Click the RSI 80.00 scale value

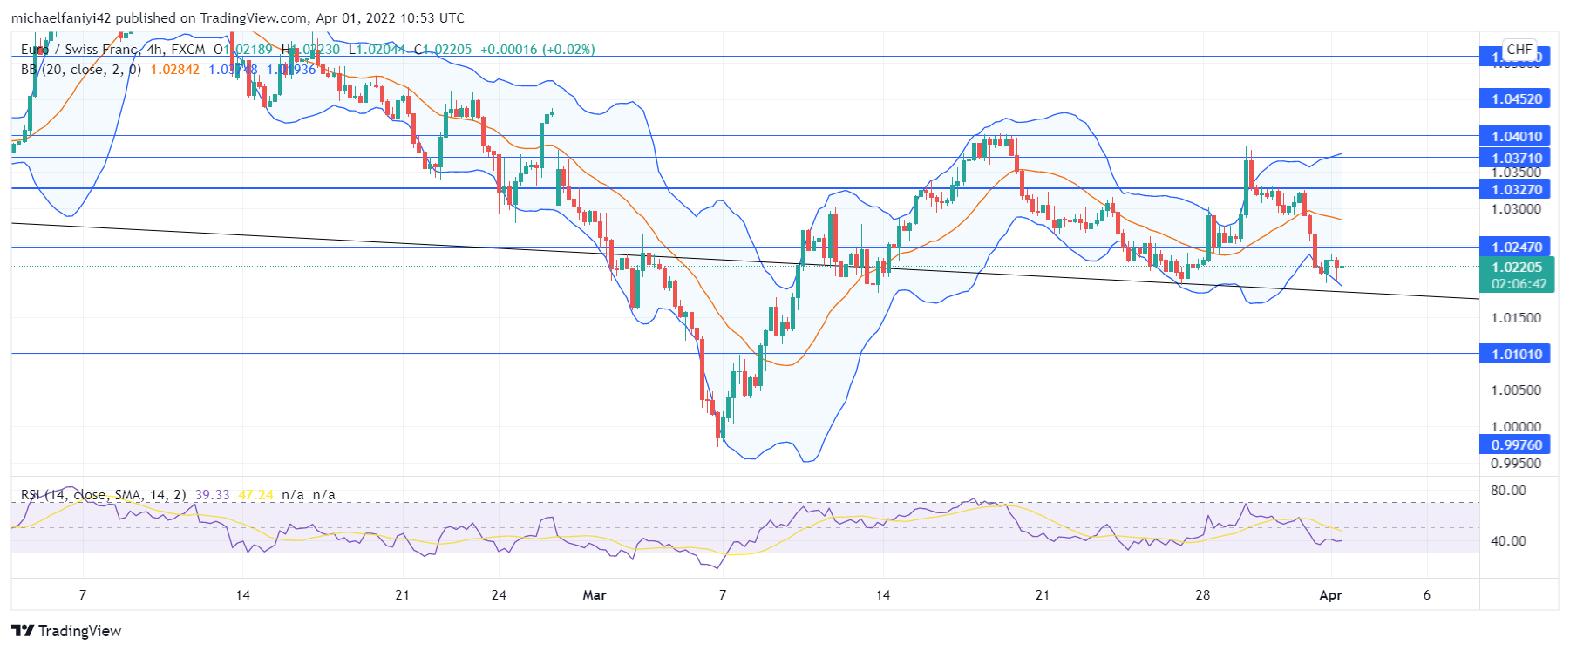tap(1508, 491)
